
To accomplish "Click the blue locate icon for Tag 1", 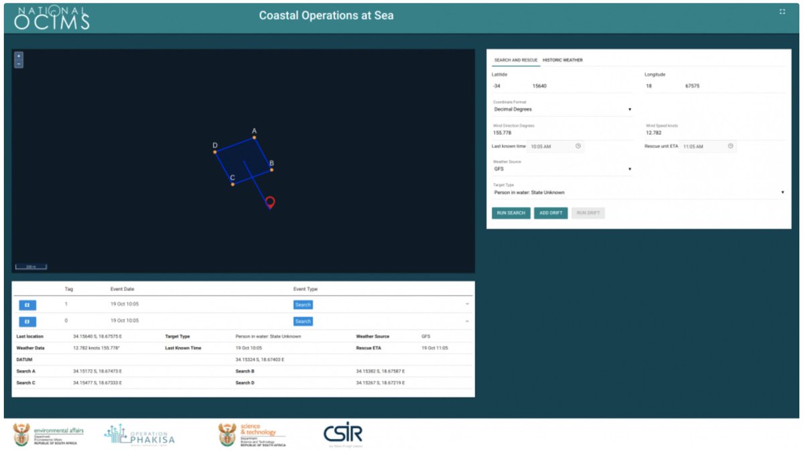I will click(26, 304).
